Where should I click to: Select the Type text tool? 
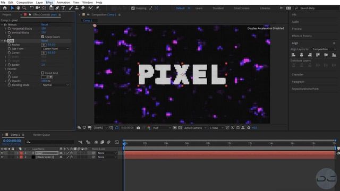63,8
